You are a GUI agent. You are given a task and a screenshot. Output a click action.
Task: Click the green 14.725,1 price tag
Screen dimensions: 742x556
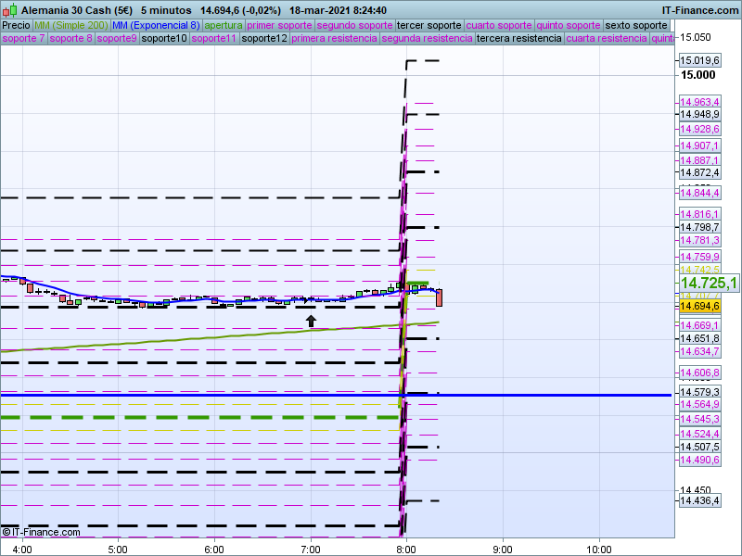(x=709, y=283)
